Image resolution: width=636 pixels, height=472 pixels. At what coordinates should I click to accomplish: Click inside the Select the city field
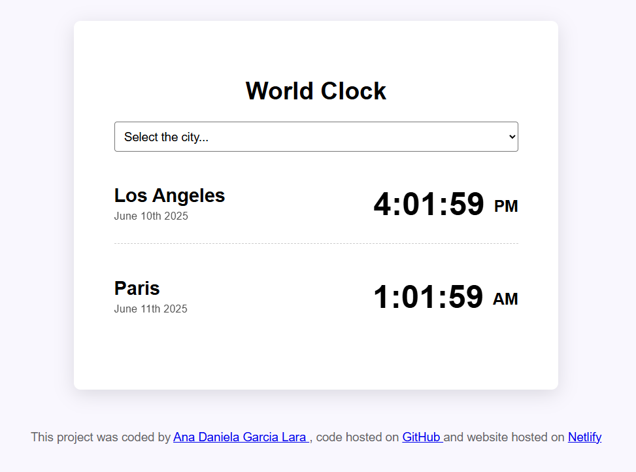[261, 137]
